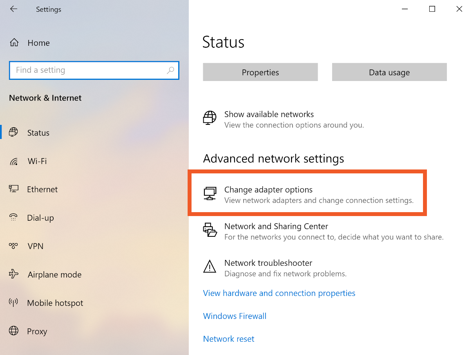This screenshot has width=470, height=355.
Task: Click the search magnifier icon
Action: tap(170, 70)
